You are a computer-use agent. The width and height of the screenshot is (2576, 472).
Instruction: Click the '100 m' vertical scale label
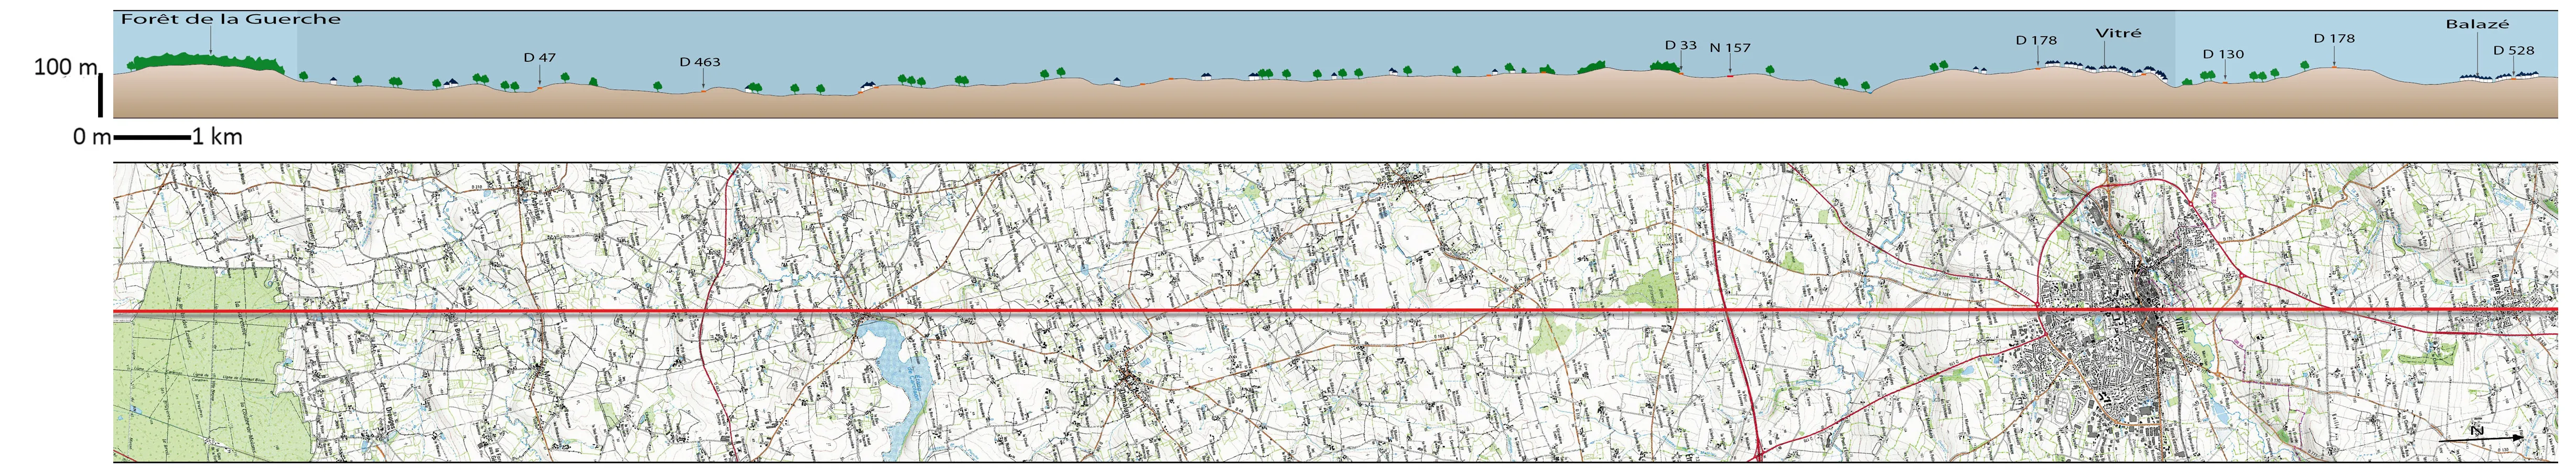66,68
